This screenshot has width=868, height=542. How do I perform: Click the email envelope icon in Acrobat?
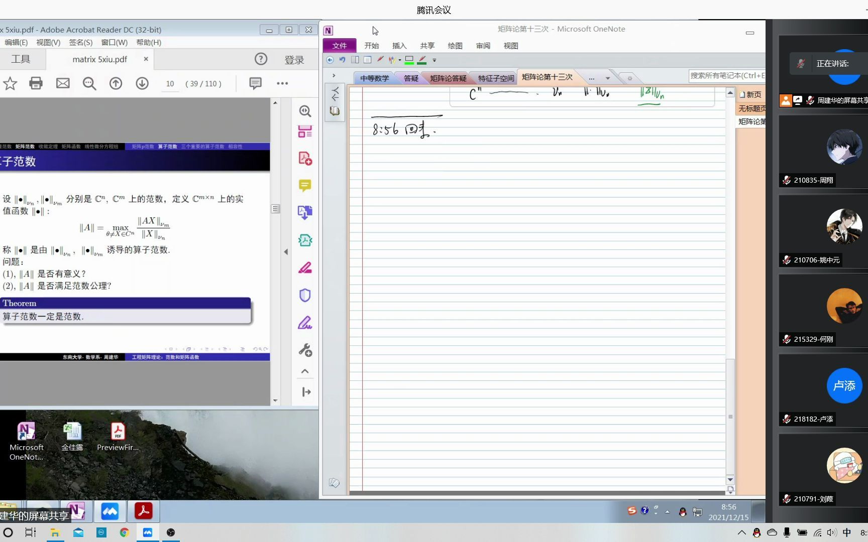coord(63,83)
